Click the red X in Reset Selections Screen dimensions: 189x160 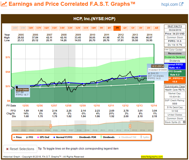pos(7,149)
